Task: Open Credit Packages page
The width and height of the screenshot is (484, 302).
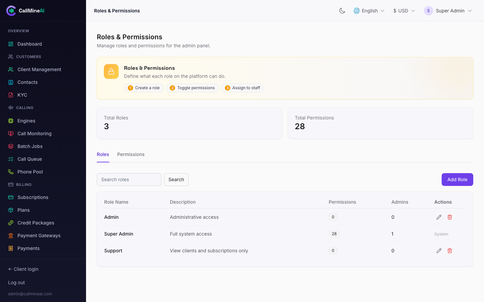Action: coord(43,223)
